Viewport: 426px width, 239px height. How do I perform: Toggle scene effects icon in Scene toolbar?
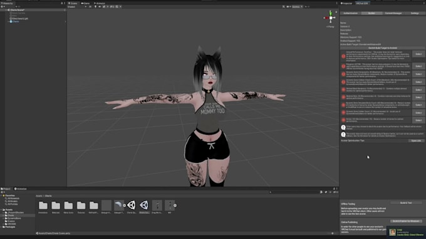[105, 6]
